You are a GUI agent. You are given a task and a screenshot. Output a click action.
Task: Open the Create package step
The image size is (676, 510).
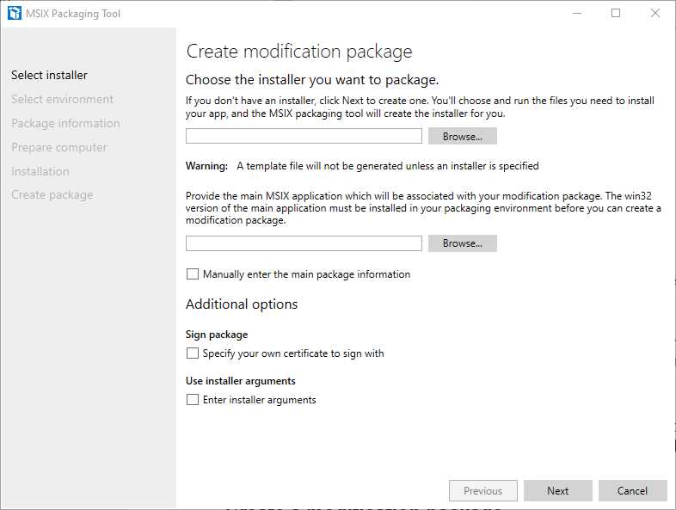[x=52, y=195]
